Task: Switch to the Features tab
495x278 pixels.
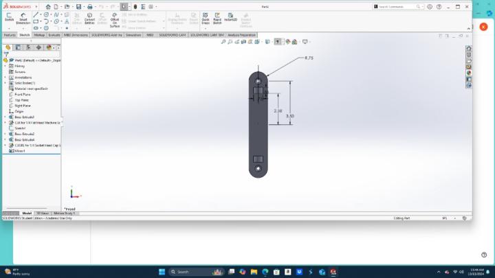Action: point(10,34)
